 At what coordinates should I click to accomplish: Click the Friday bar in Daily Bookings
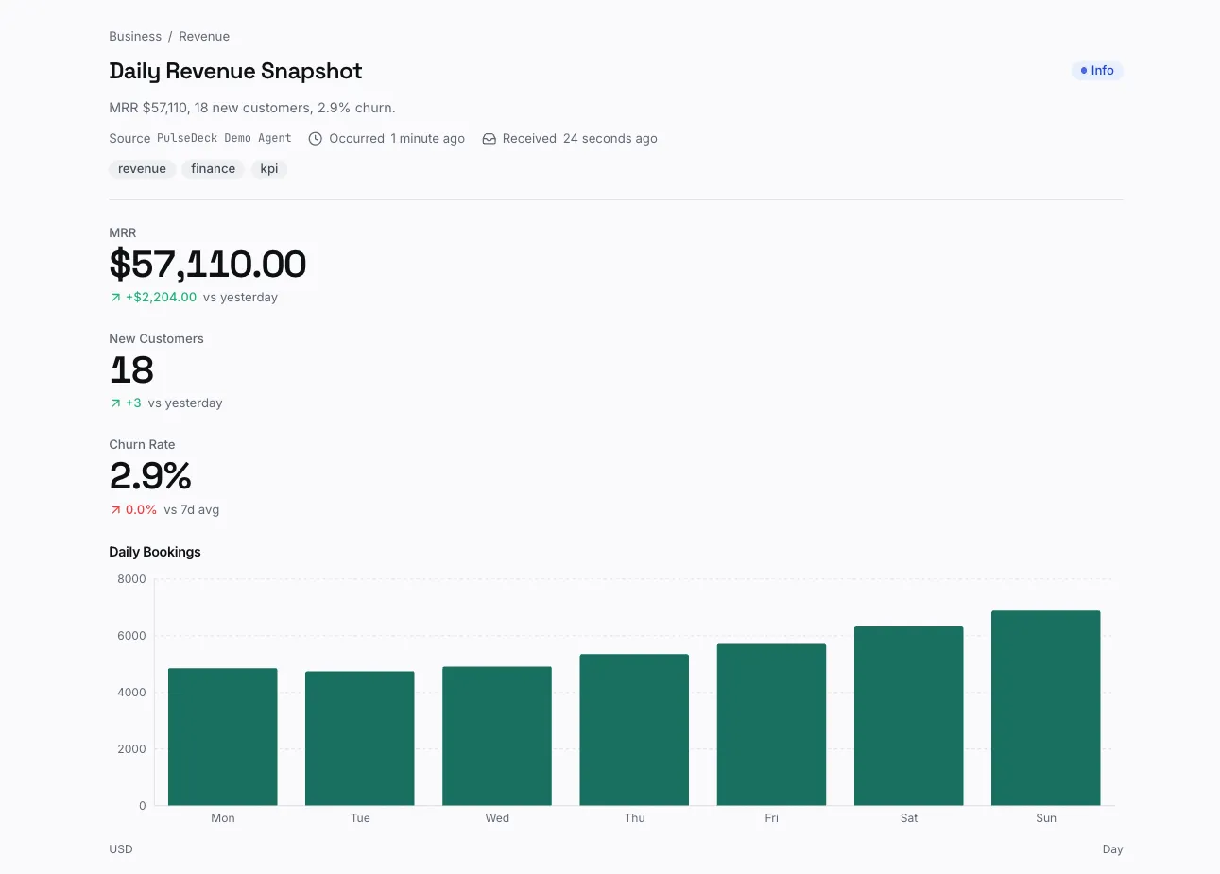[x=771, y=725]
